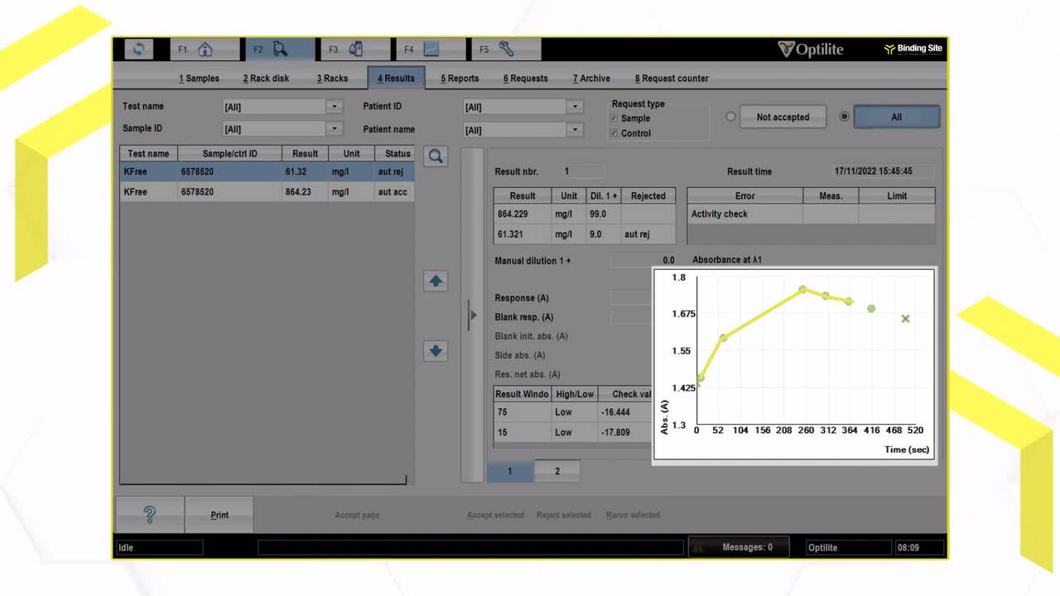Select the Not accepted radio button
1060x596 pixels.
tap(730, 117)
